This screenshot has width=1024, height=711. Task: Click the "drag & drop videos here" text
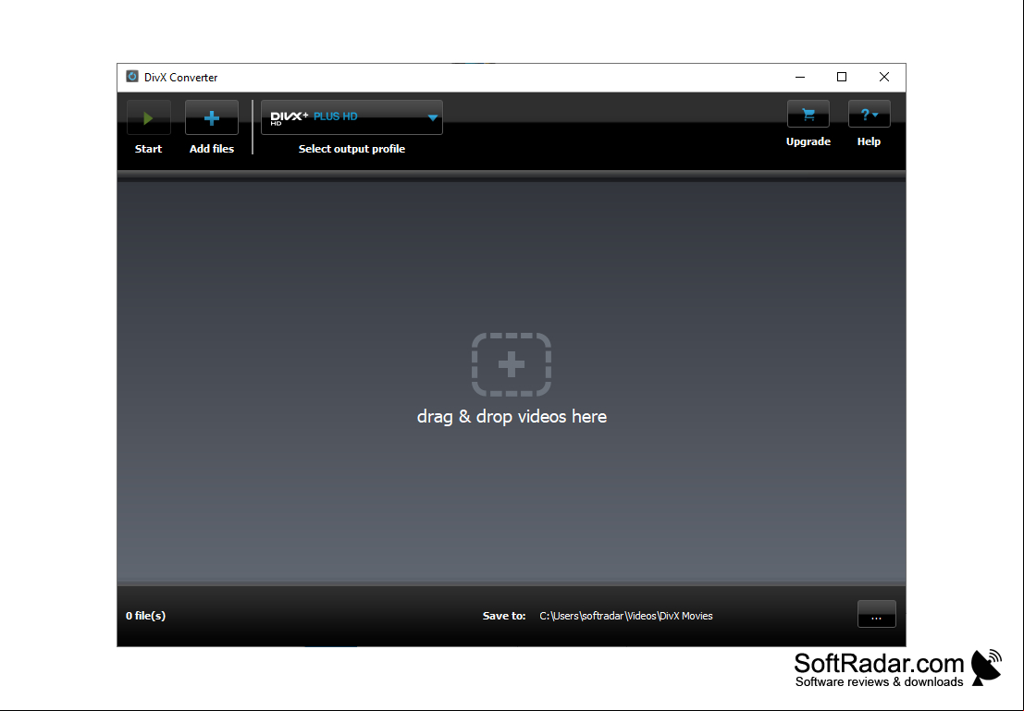pos(512,417)
